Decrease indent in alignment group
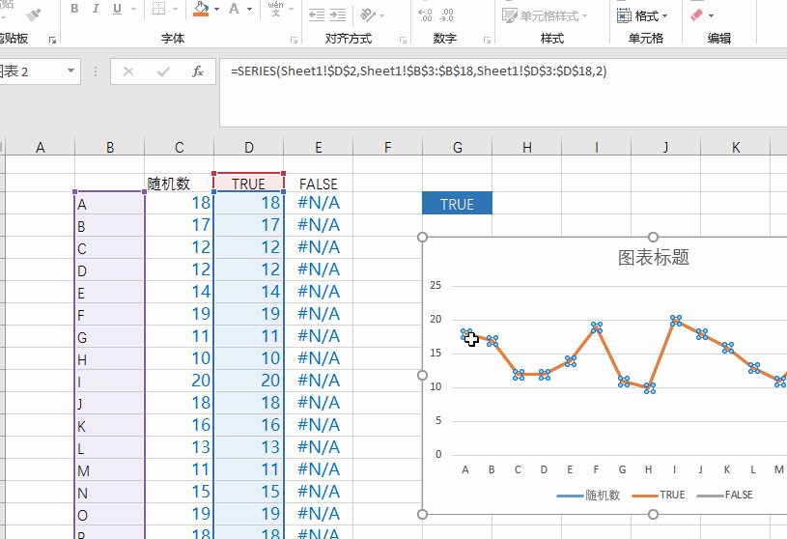Viewport: 787px width, 539px height. [x=317, y=15]
